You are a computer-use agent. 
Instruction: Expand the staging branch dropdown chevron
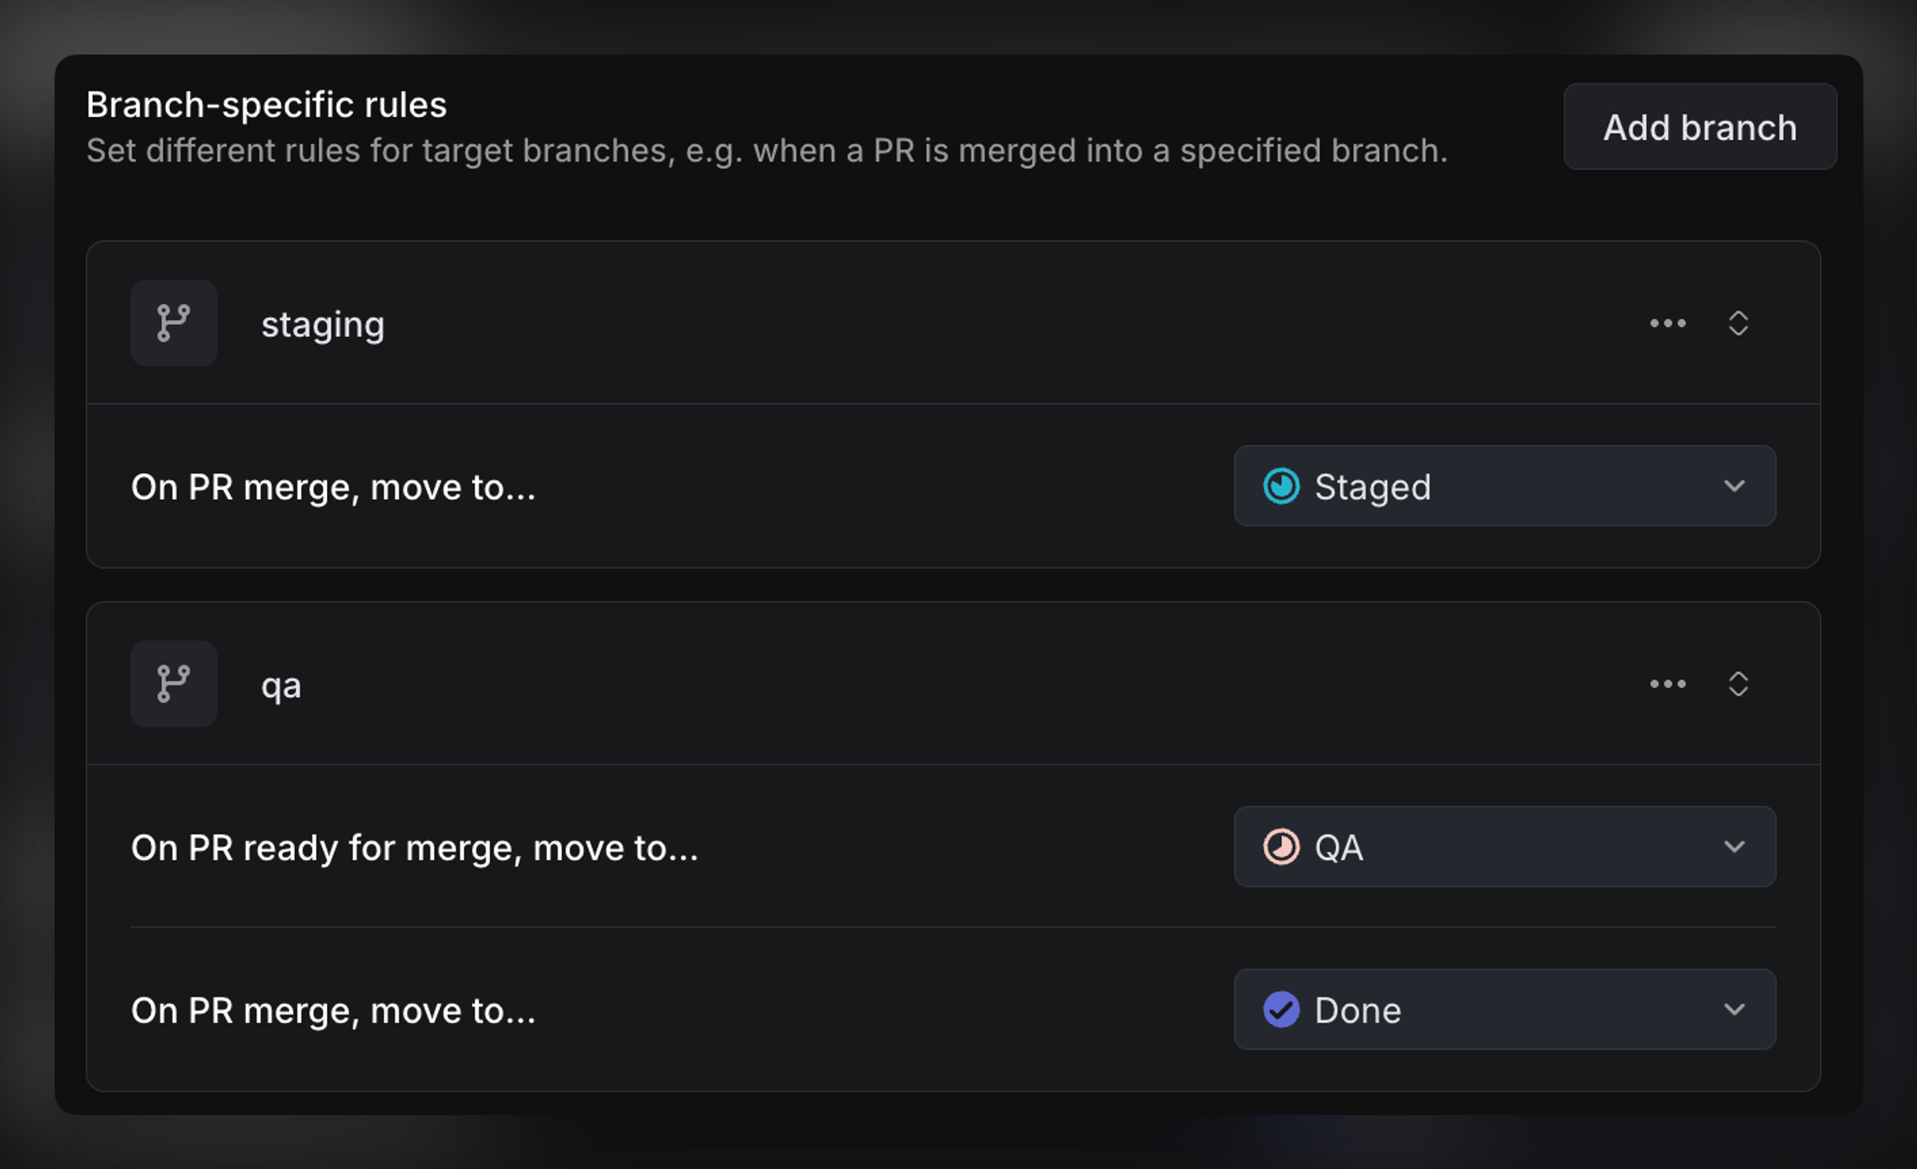click(x=1739, y=323)
